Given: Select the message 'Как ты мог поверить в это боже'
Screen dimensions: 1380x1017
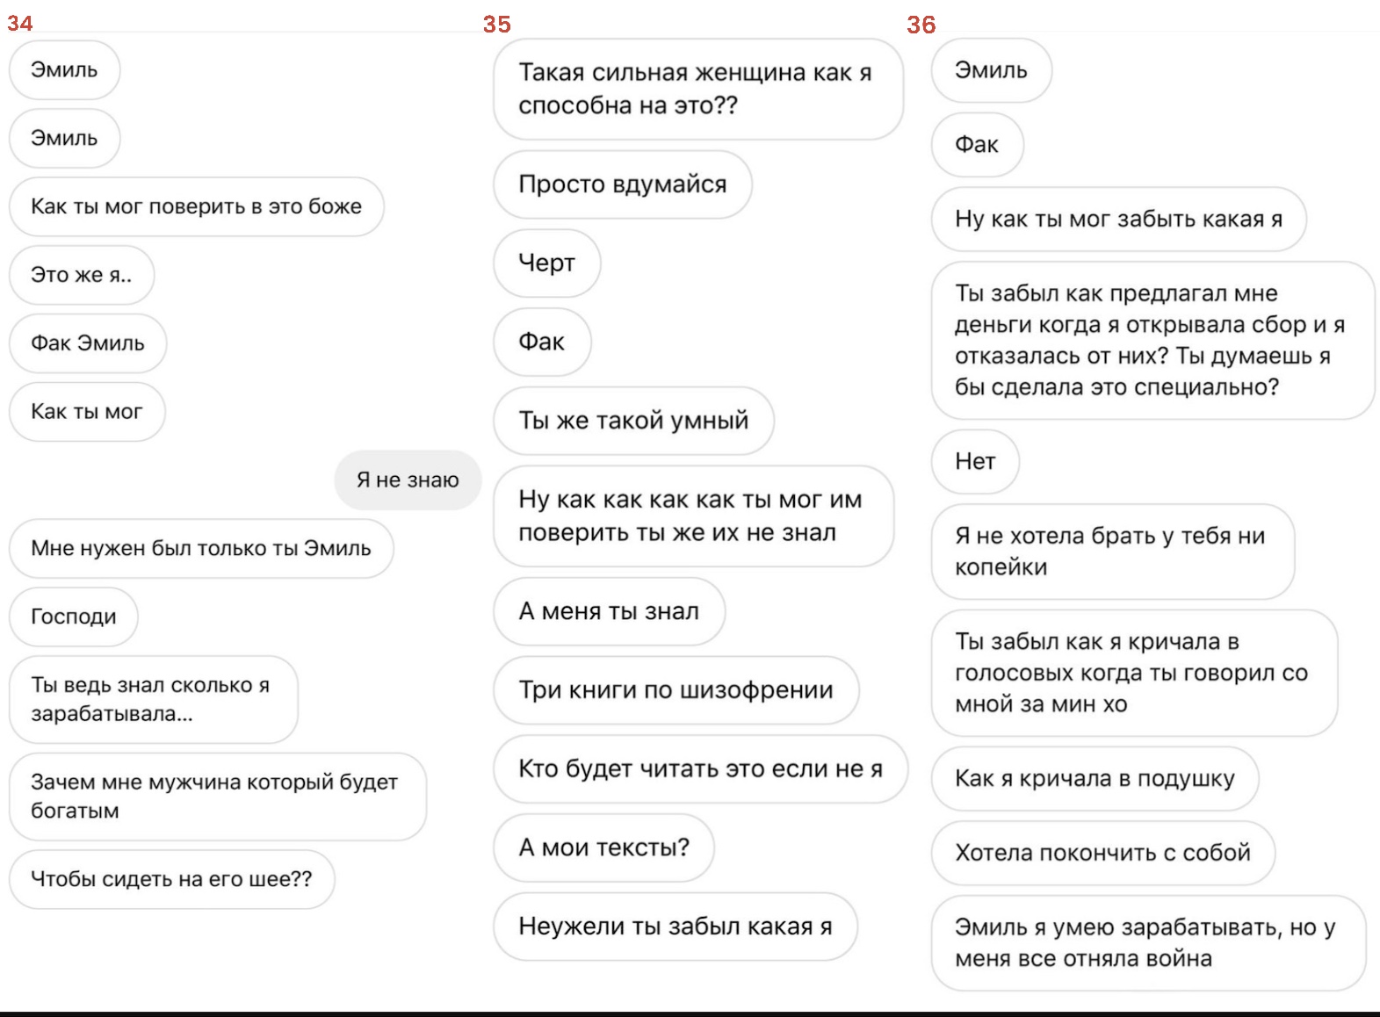Looking at the screenshot, I should point(197,206).
